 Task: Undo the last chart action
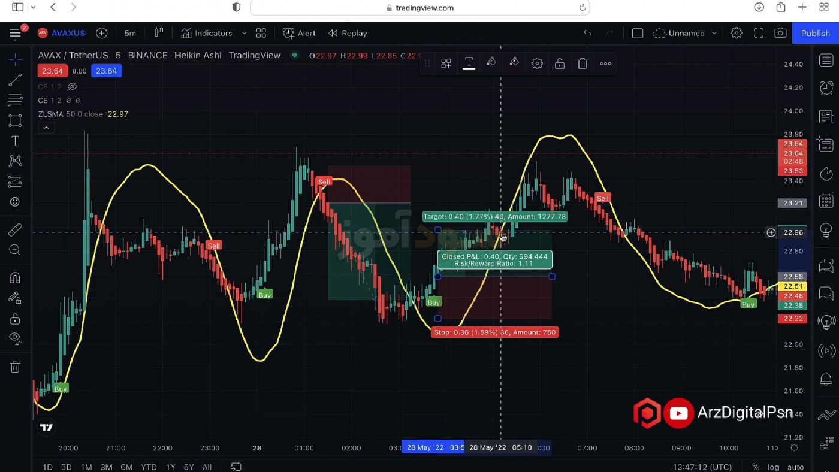pyautogui.click(x=587, y=33)
